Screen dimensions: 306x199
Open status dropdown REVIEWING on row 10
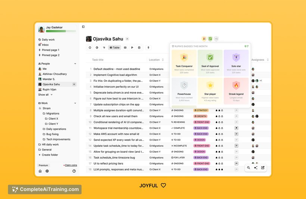pyautogui.click(x=178, y=122)
